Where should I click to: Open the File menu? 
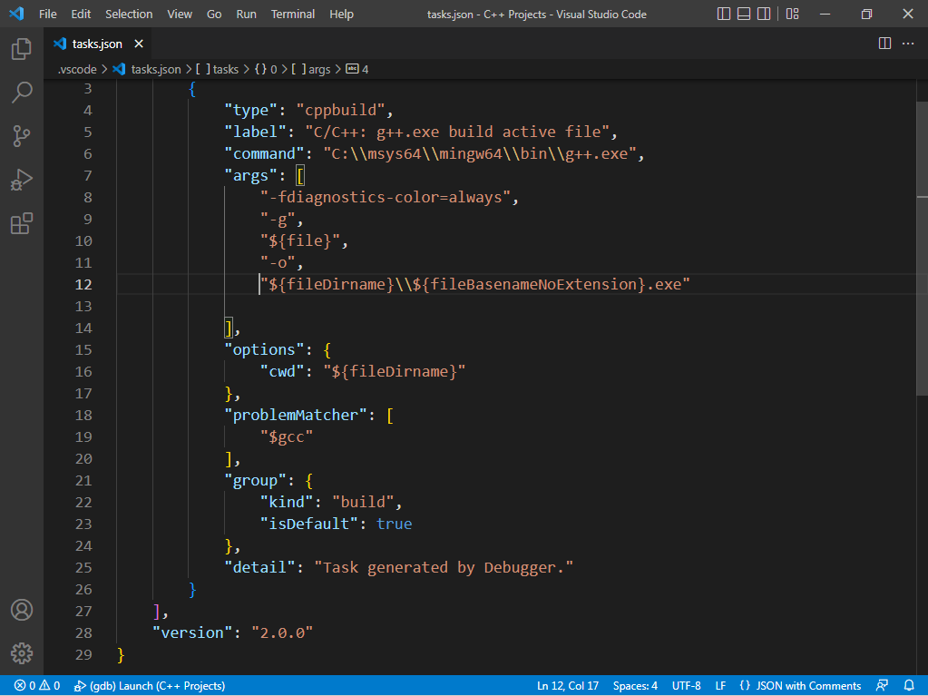[x=48, y=14]
